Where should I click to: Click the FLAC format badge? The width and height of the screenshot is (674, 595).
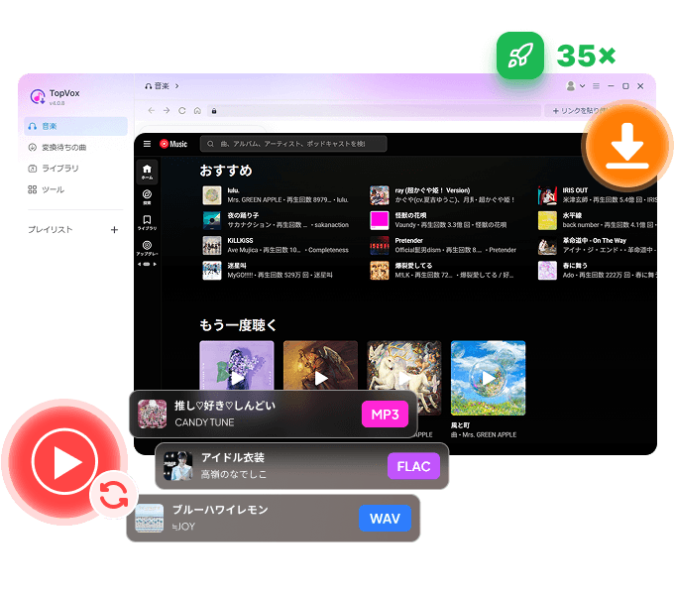[x=413, y=466]
